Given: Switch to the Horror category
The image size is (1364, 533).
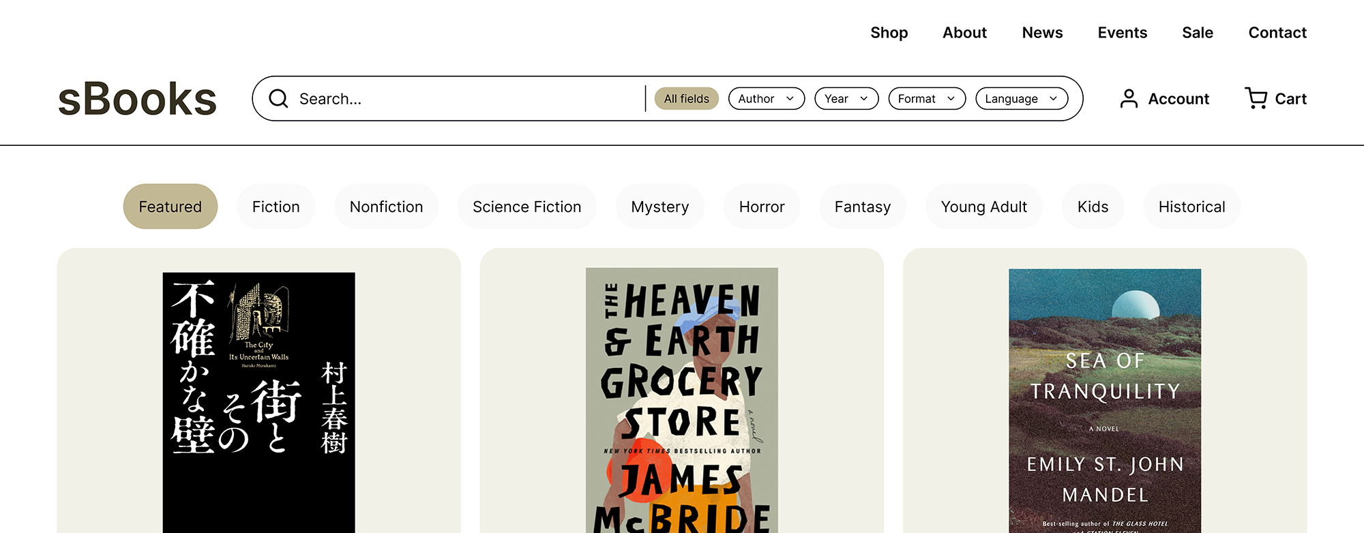Looking at the screenshot, I should [762, 207].
